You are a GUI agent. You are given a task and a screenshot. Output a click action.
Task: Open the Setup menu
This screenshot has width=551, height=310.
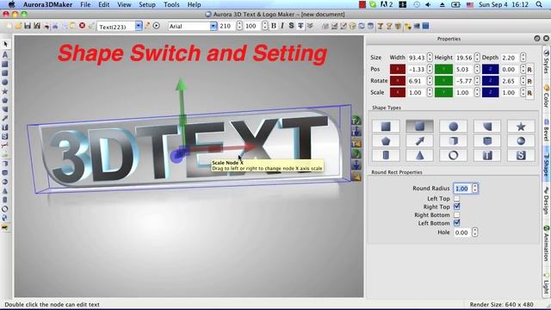(x=147, y=4)
